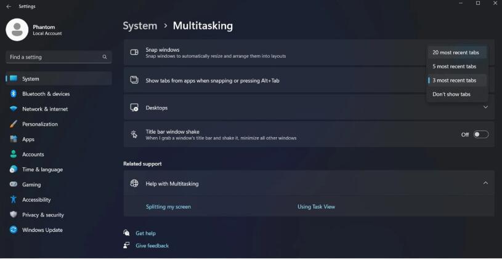Click the Title bar shake cursor icon

pyautogui.click(x=134, y=134)
